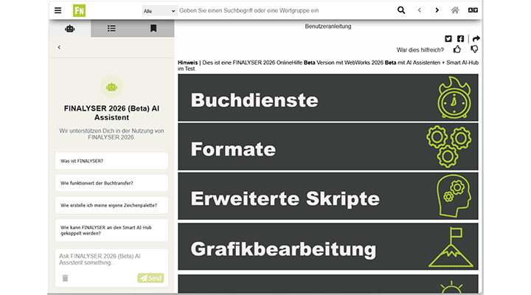Viewport: 531px width, 295px height.
Task: Go to previous page arrow
Action: point(419,10)
